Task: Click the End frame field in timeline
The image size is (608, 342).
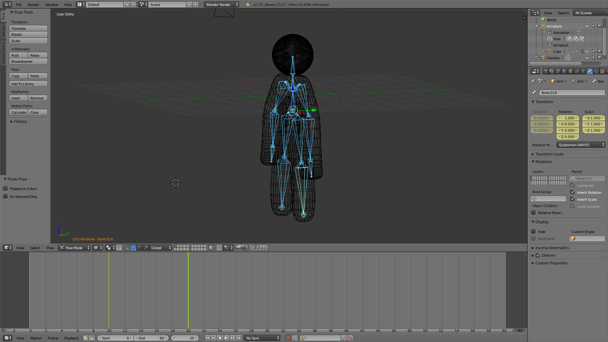Action: [151, 338]
